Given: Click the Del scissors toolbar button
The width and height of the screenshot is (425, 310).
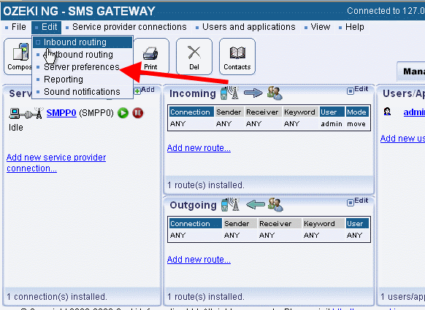Looking at the screenshot, I should (x=194, y=56).
